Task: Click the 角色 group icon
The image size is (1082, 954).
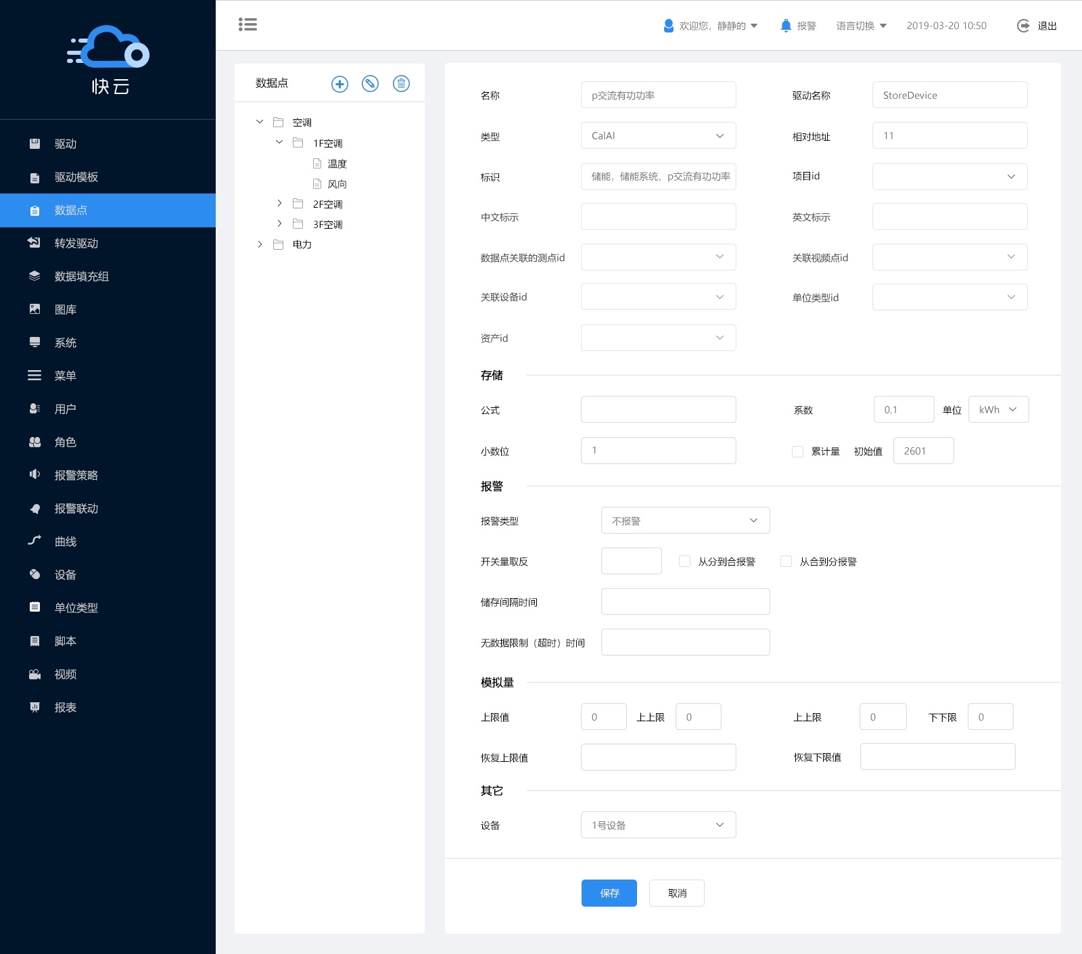Action: pos(34,442)
